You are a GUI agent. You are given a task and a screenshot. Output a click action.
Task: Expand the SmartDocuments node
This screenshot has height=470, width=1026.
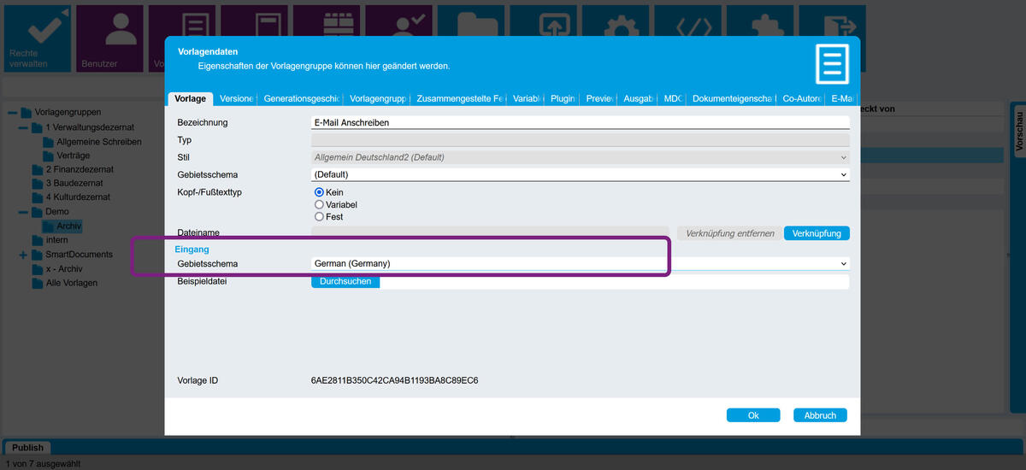pos(23,255)
